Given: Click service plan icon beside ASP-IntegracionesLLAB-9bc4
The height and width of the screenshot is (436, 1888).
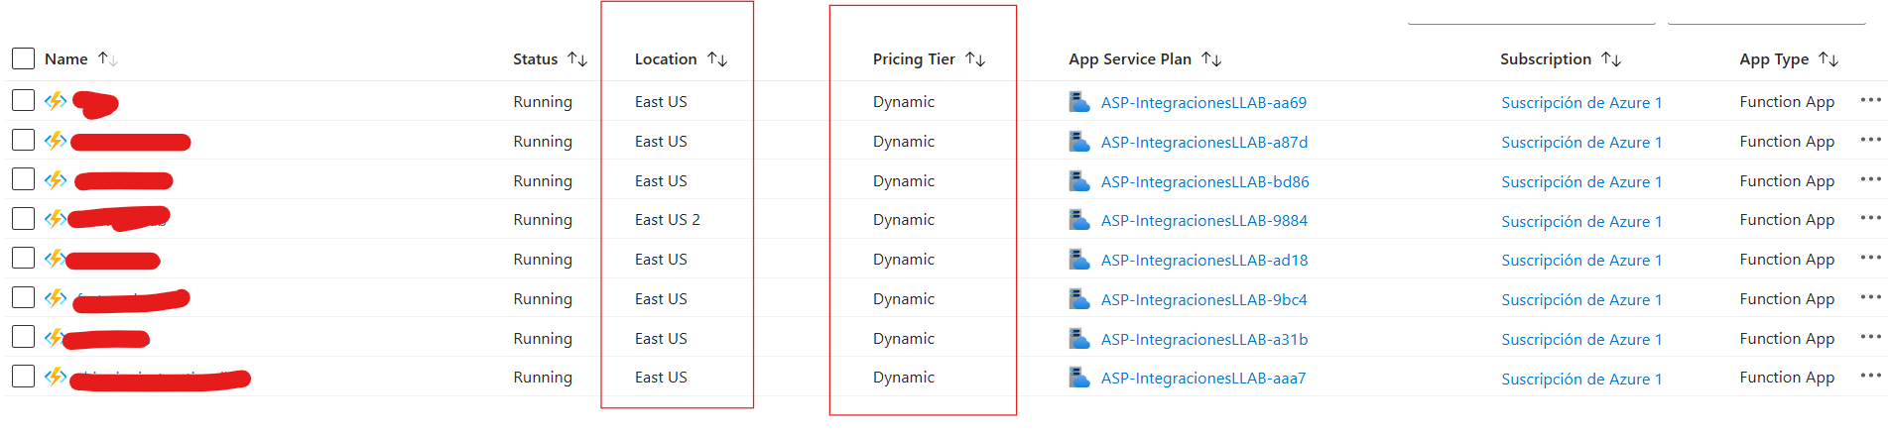Looking at the screenshot, I should tap(1079, 298).
